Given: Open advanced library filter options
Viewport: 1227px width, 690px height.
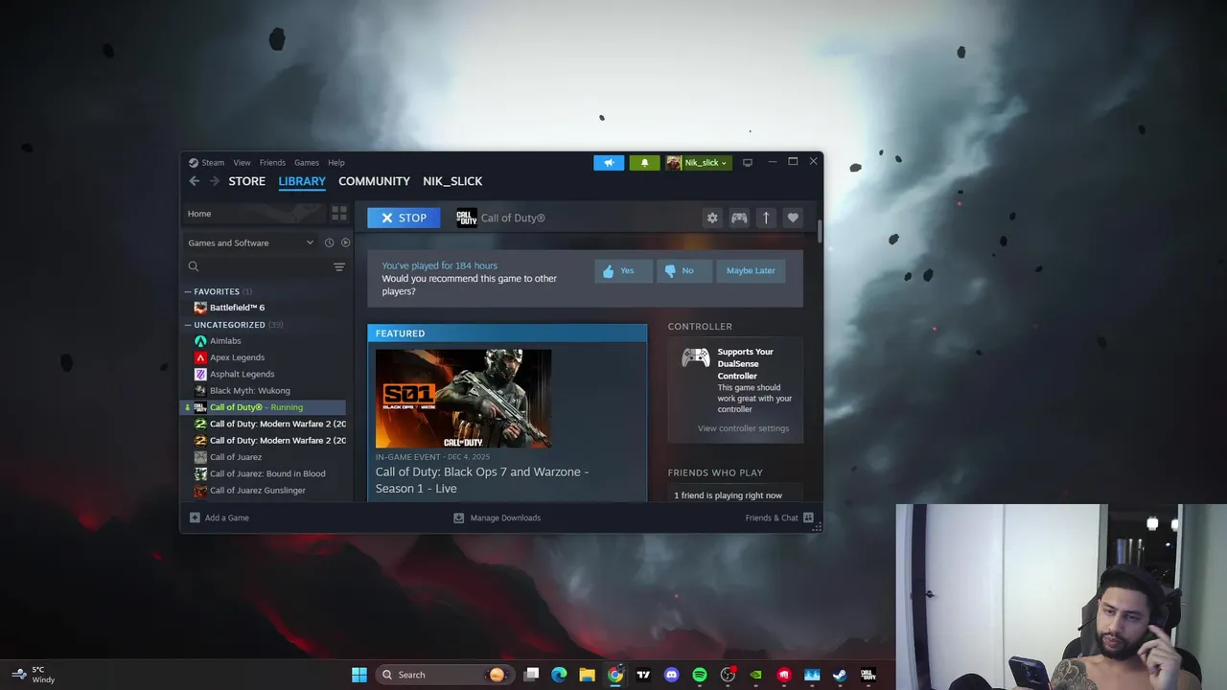Looking at the screenshot, I should pos(339,266).
